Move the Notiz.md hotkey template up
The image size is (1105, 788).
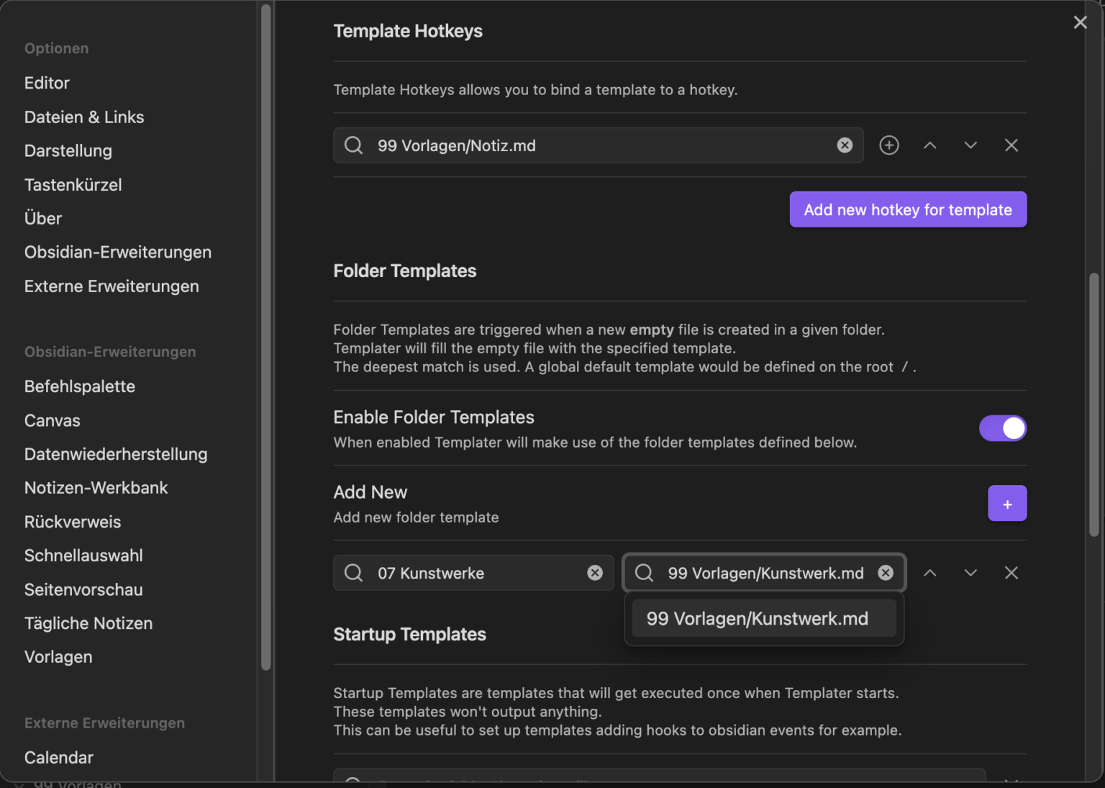[930, 145]
